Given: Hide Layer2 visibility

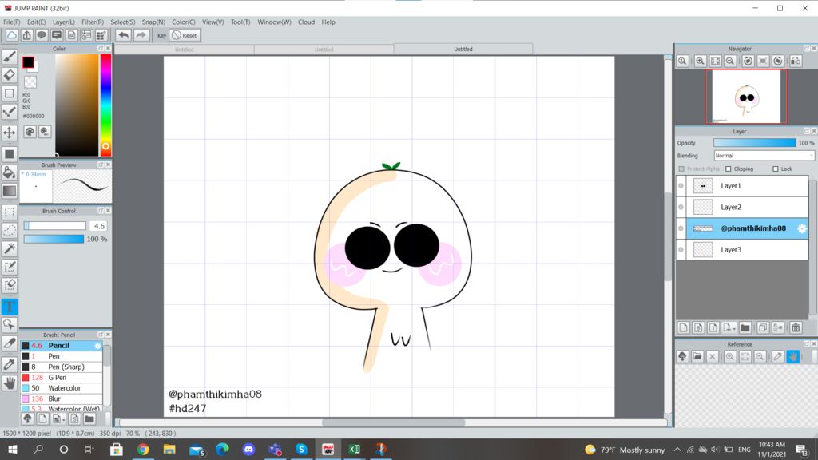Looking at the screenshot, I should pos(681,207).
